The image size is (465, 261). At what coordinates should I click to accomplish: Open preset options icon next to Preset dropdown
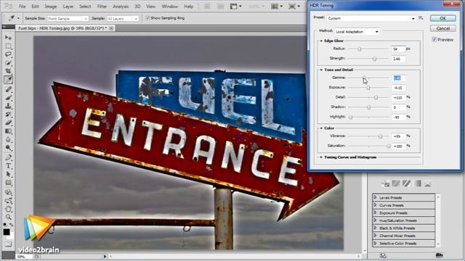click(x=421, y=18)
